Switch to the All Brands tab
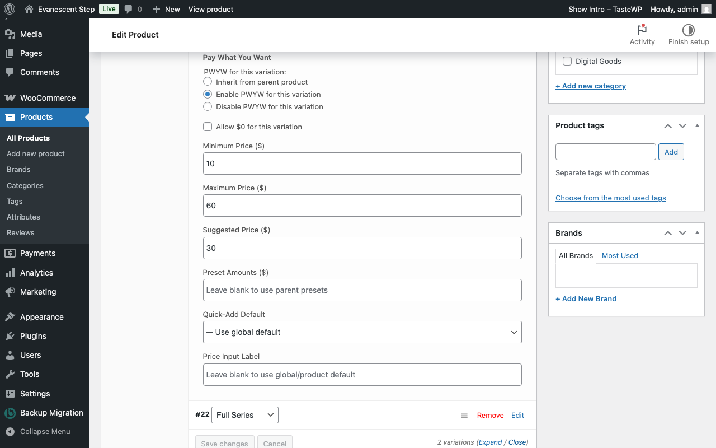The width and height of the screenshot is (716, 448). (x=576, y=256)
